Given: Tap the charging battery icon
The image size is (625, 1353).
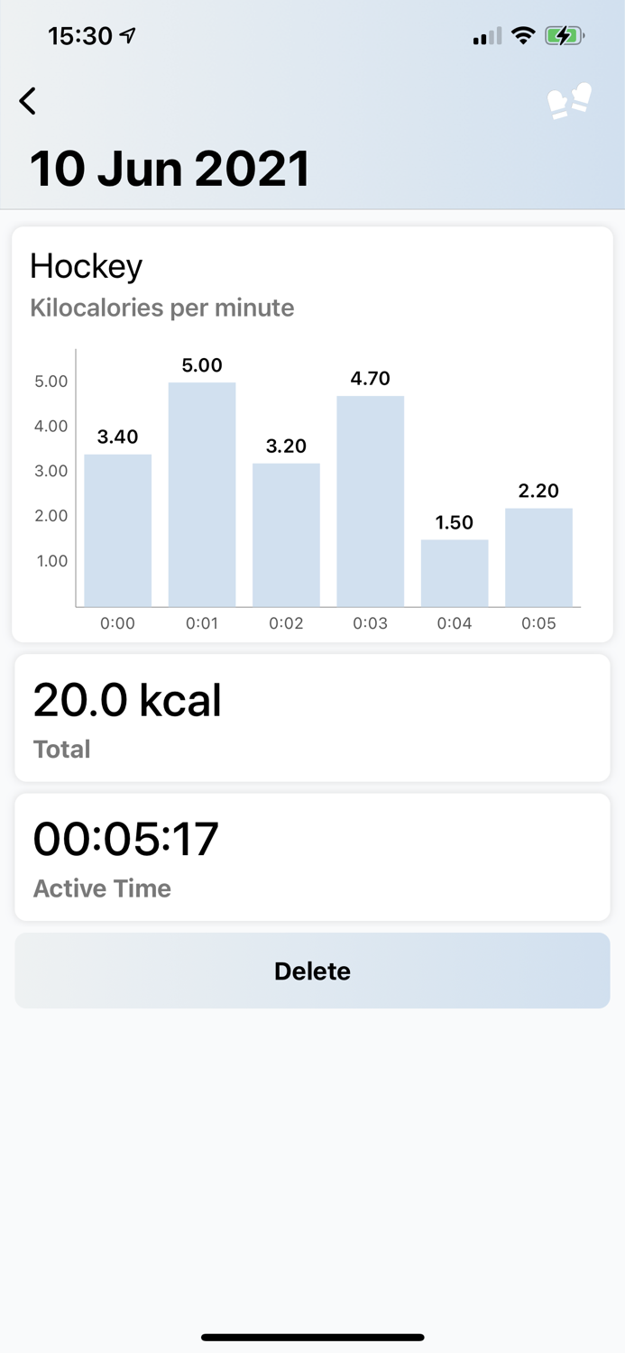Looking at the screenshot, I should [564, 34].
